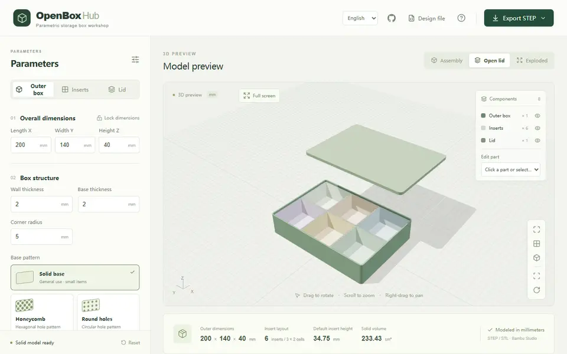Click the 'Overall dimensions' section heading
The width and height of the screenshot is (567, 354).
coord(48,118)
